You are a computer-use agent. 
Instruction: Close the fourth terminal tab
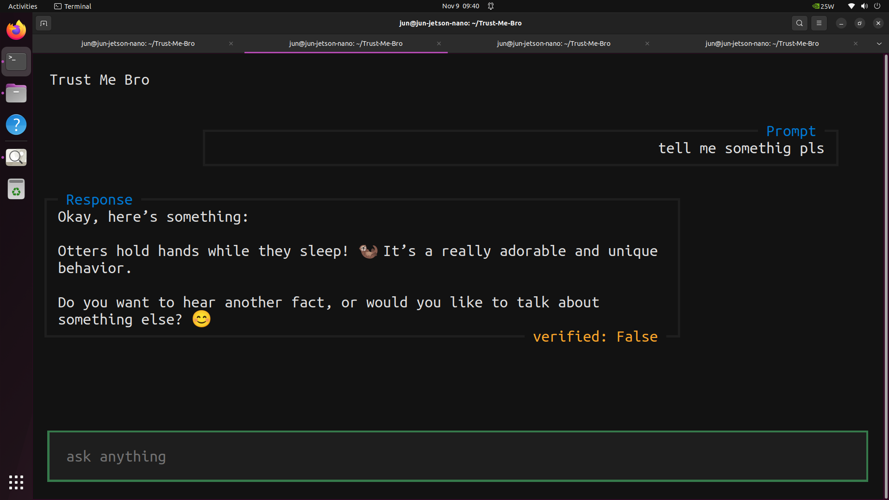(856, 44)
